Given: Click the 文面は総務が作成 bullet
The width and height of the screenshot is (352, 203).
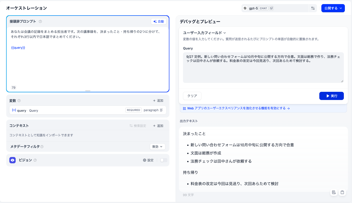Looking at the screenshot, I should (206, 153).
